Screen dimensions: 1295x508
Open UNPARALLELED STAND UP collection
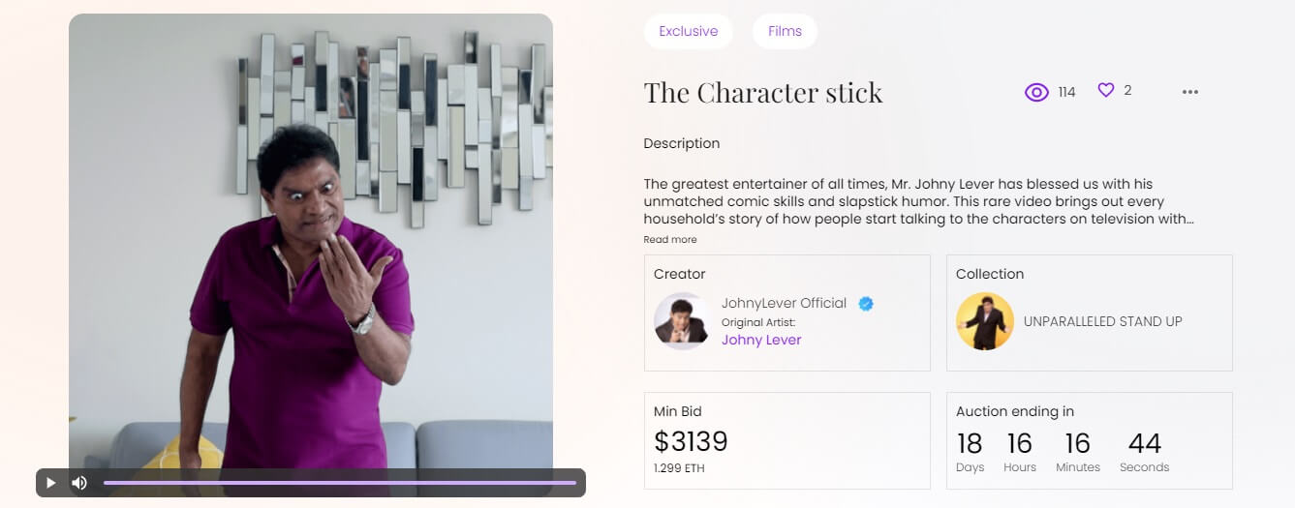pos(1102,321)
